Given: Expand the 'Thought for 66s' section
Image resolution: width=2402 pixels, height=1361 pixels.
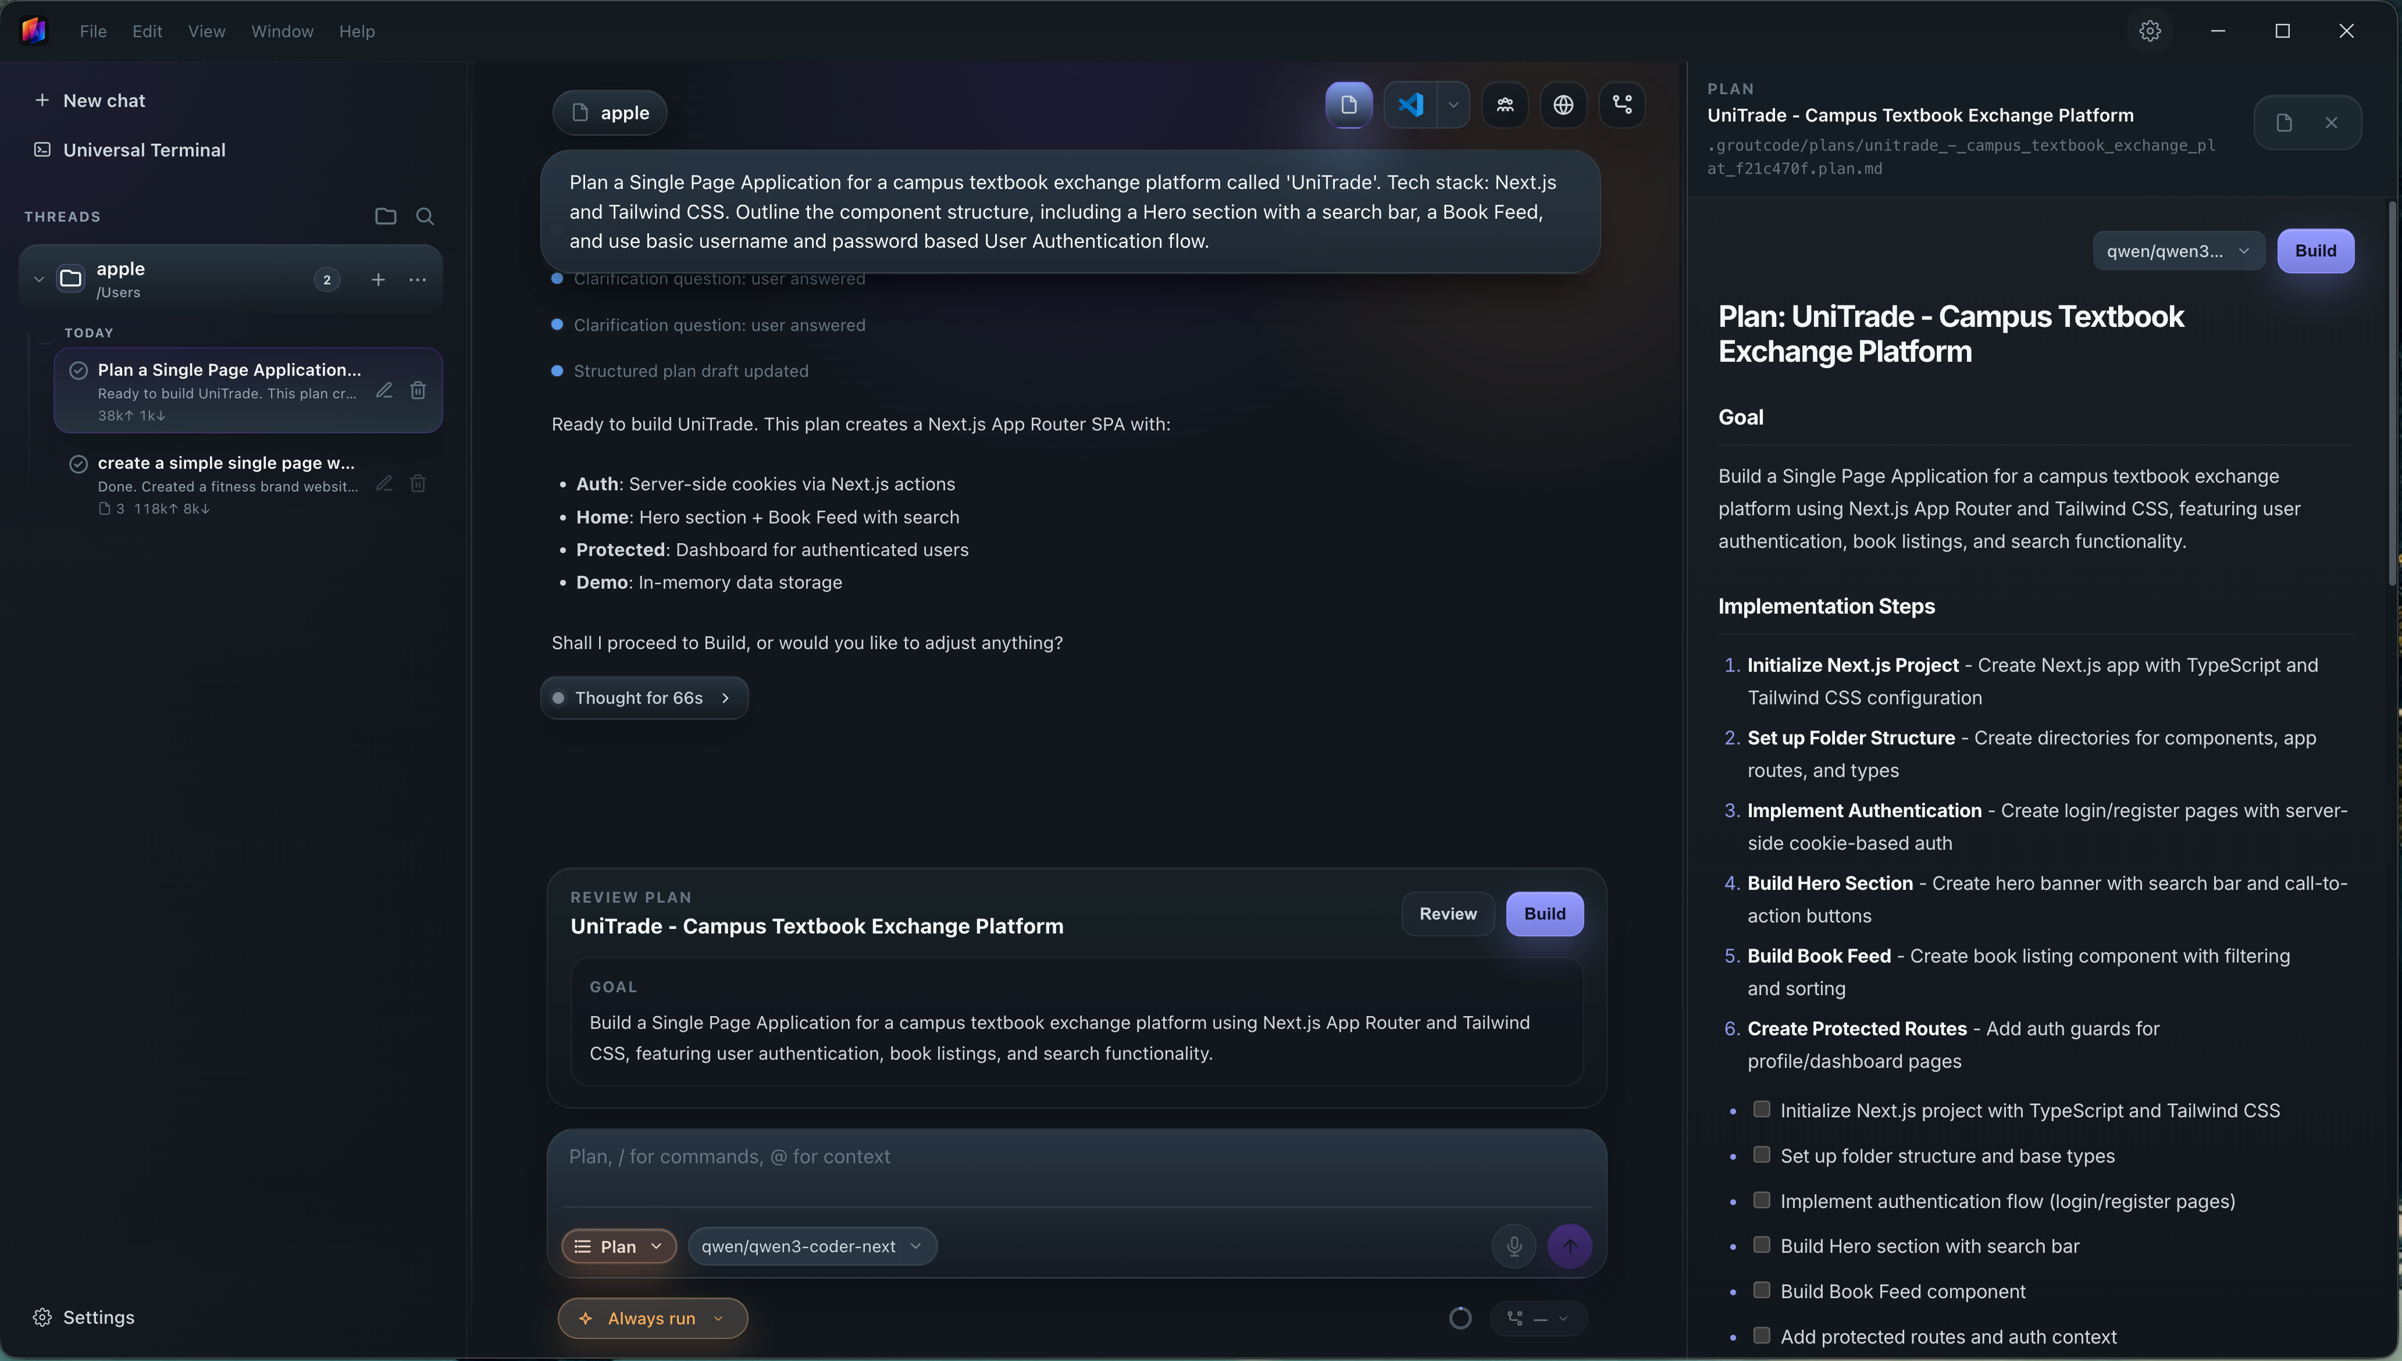Looking at the screenshot, I should pos(644,699).
